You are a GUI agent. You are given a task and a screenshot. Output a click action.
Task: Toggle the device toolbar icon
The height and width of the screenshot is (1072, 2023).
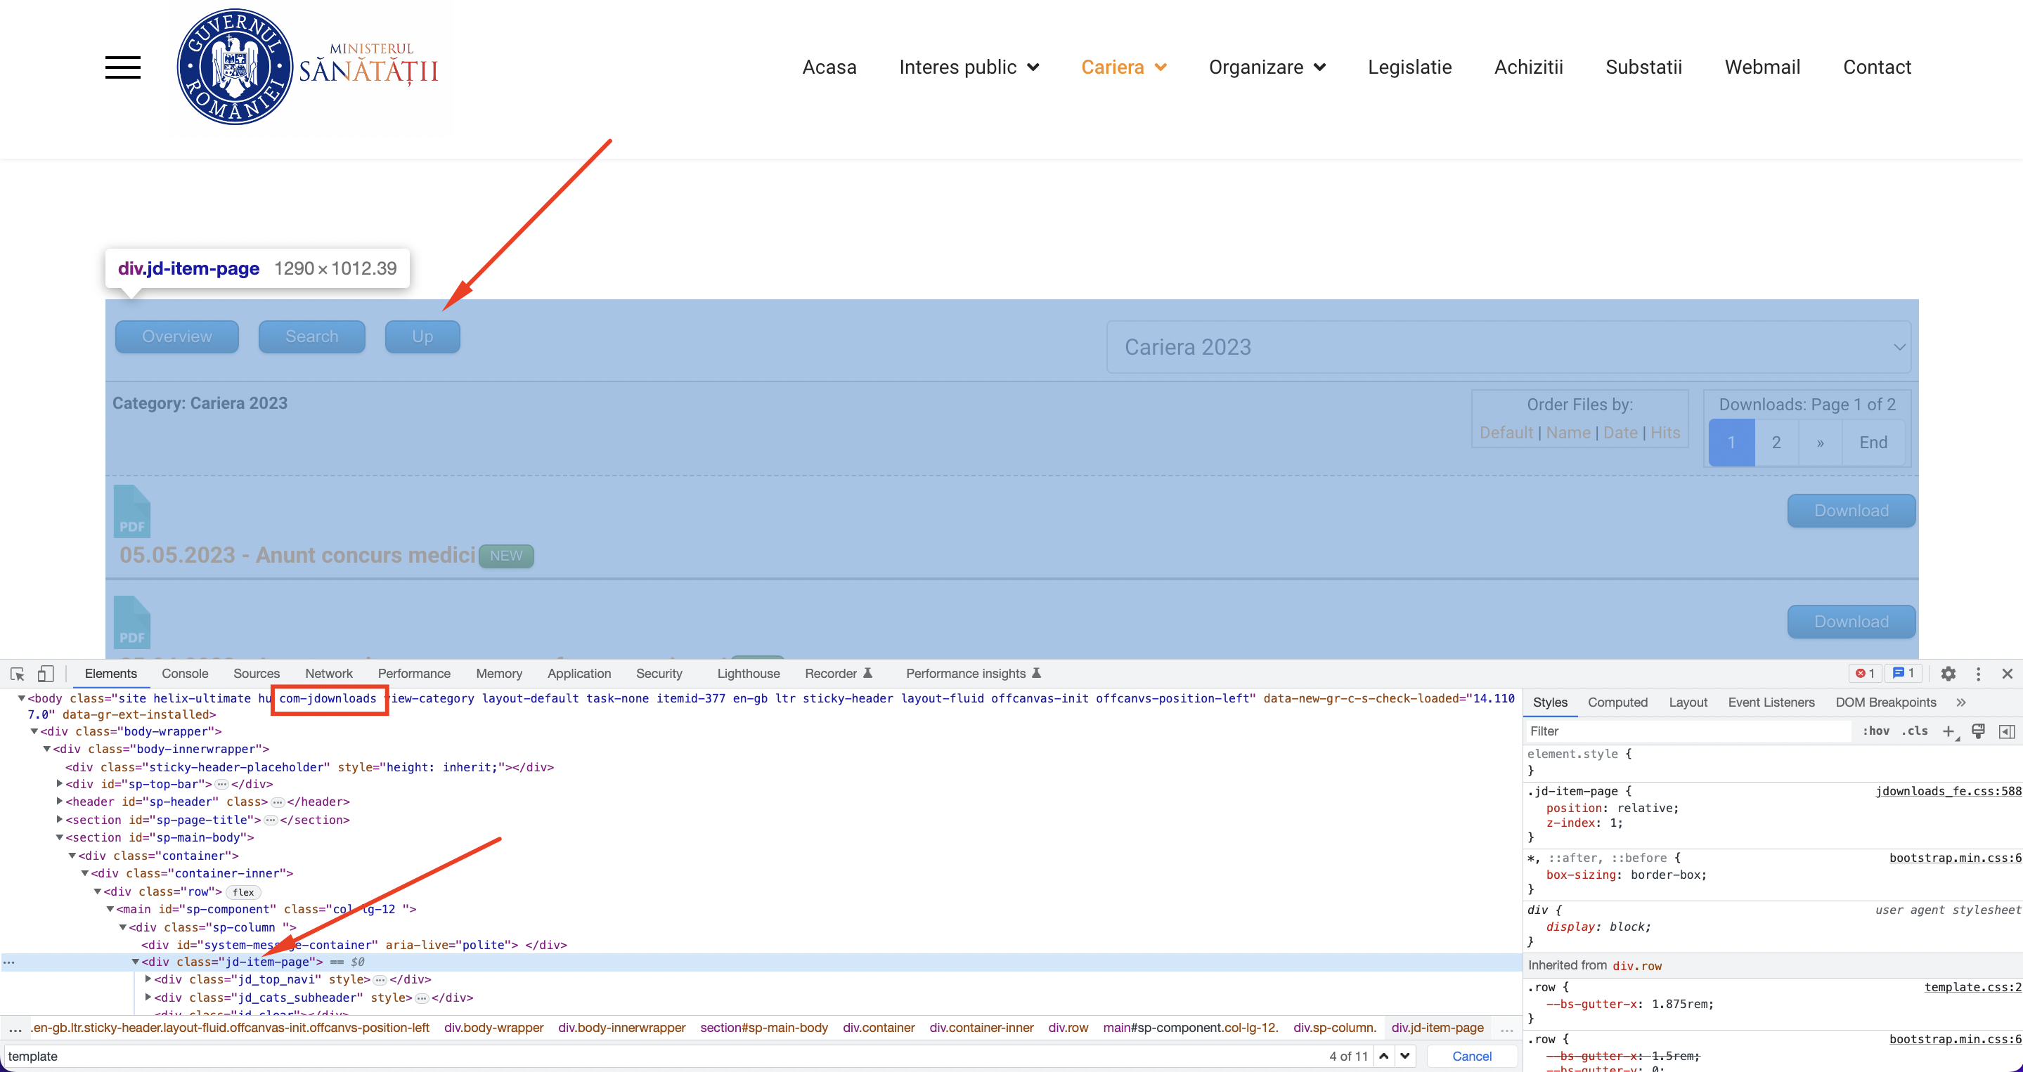pyautogui.click(x=46, y=673)
